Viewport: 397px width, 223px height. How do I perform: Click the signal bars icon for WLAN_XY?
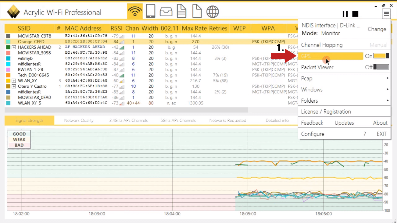coord(122,81)
